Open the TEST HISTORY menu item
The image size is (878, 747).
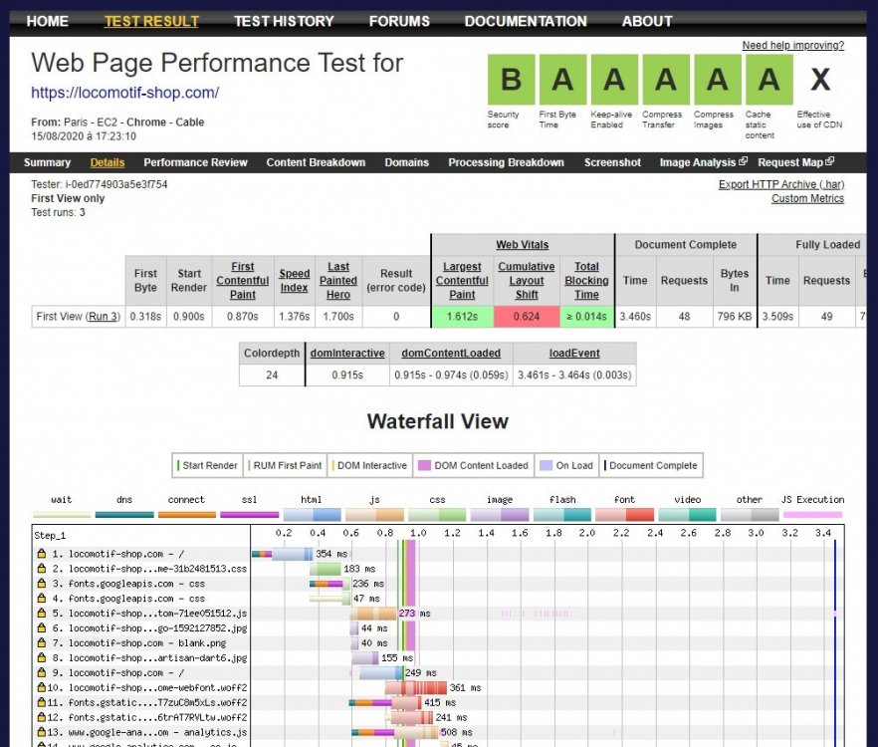click(x=284, y=21)
